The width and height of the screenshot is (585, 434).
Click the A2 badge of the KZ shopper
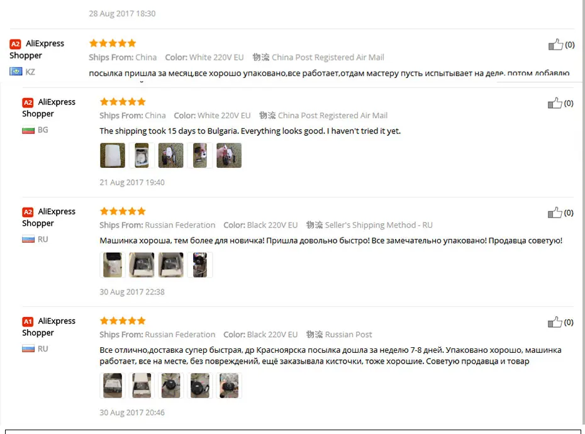15,44
